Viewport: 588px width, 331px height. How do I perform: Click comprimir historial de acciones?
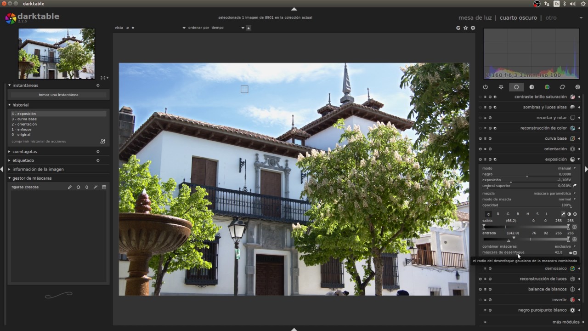pyautogui.click(x=39, y=141)
